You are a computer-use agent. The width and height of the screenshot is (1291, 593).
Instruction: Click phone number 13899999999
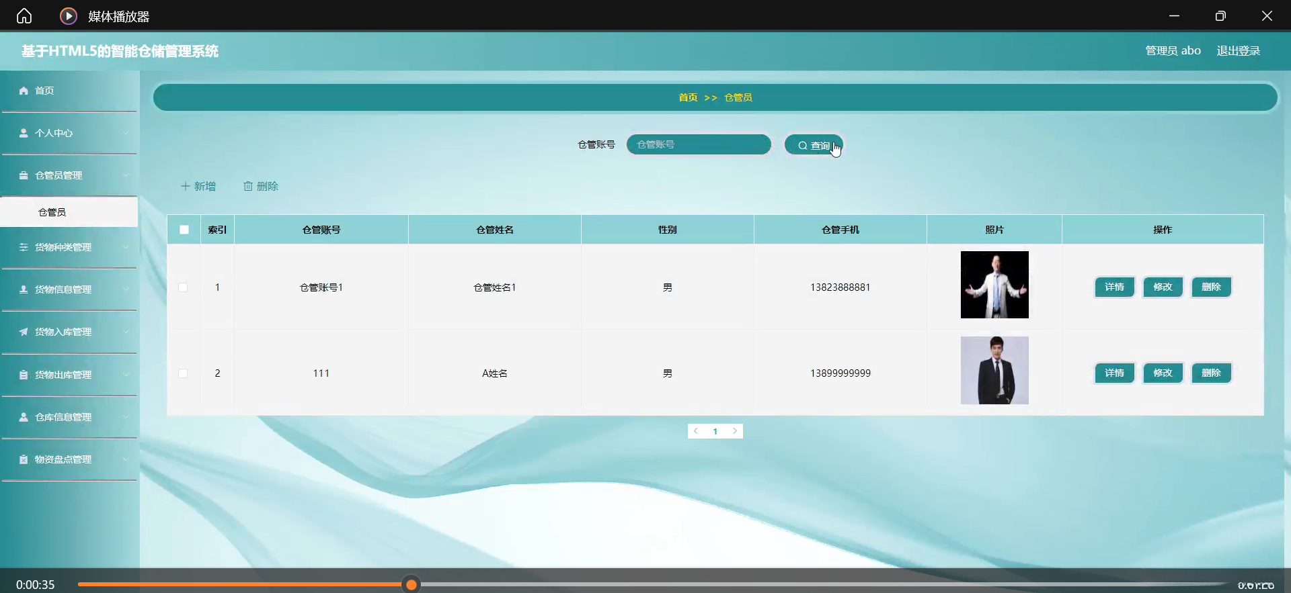coord(840,373)
